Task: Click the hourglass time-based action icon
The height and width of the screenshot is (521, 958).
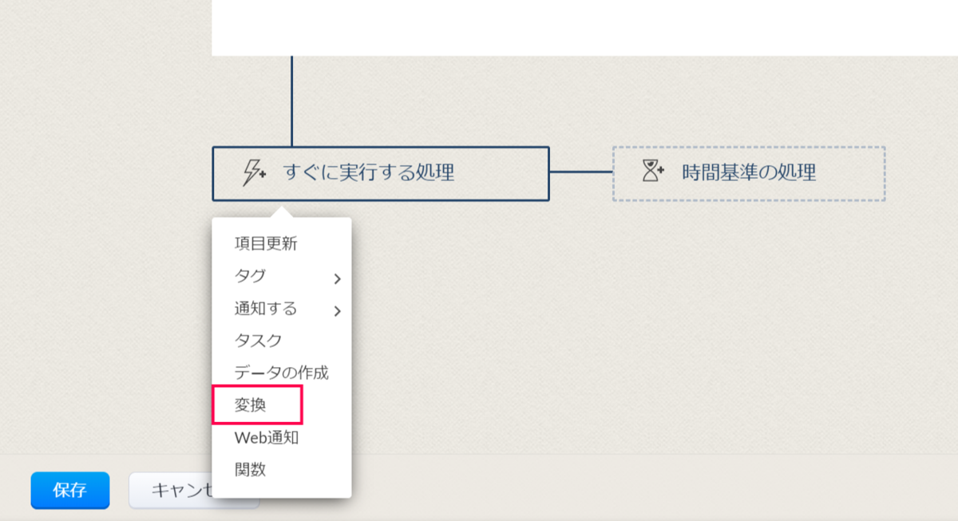Action: 654,172
